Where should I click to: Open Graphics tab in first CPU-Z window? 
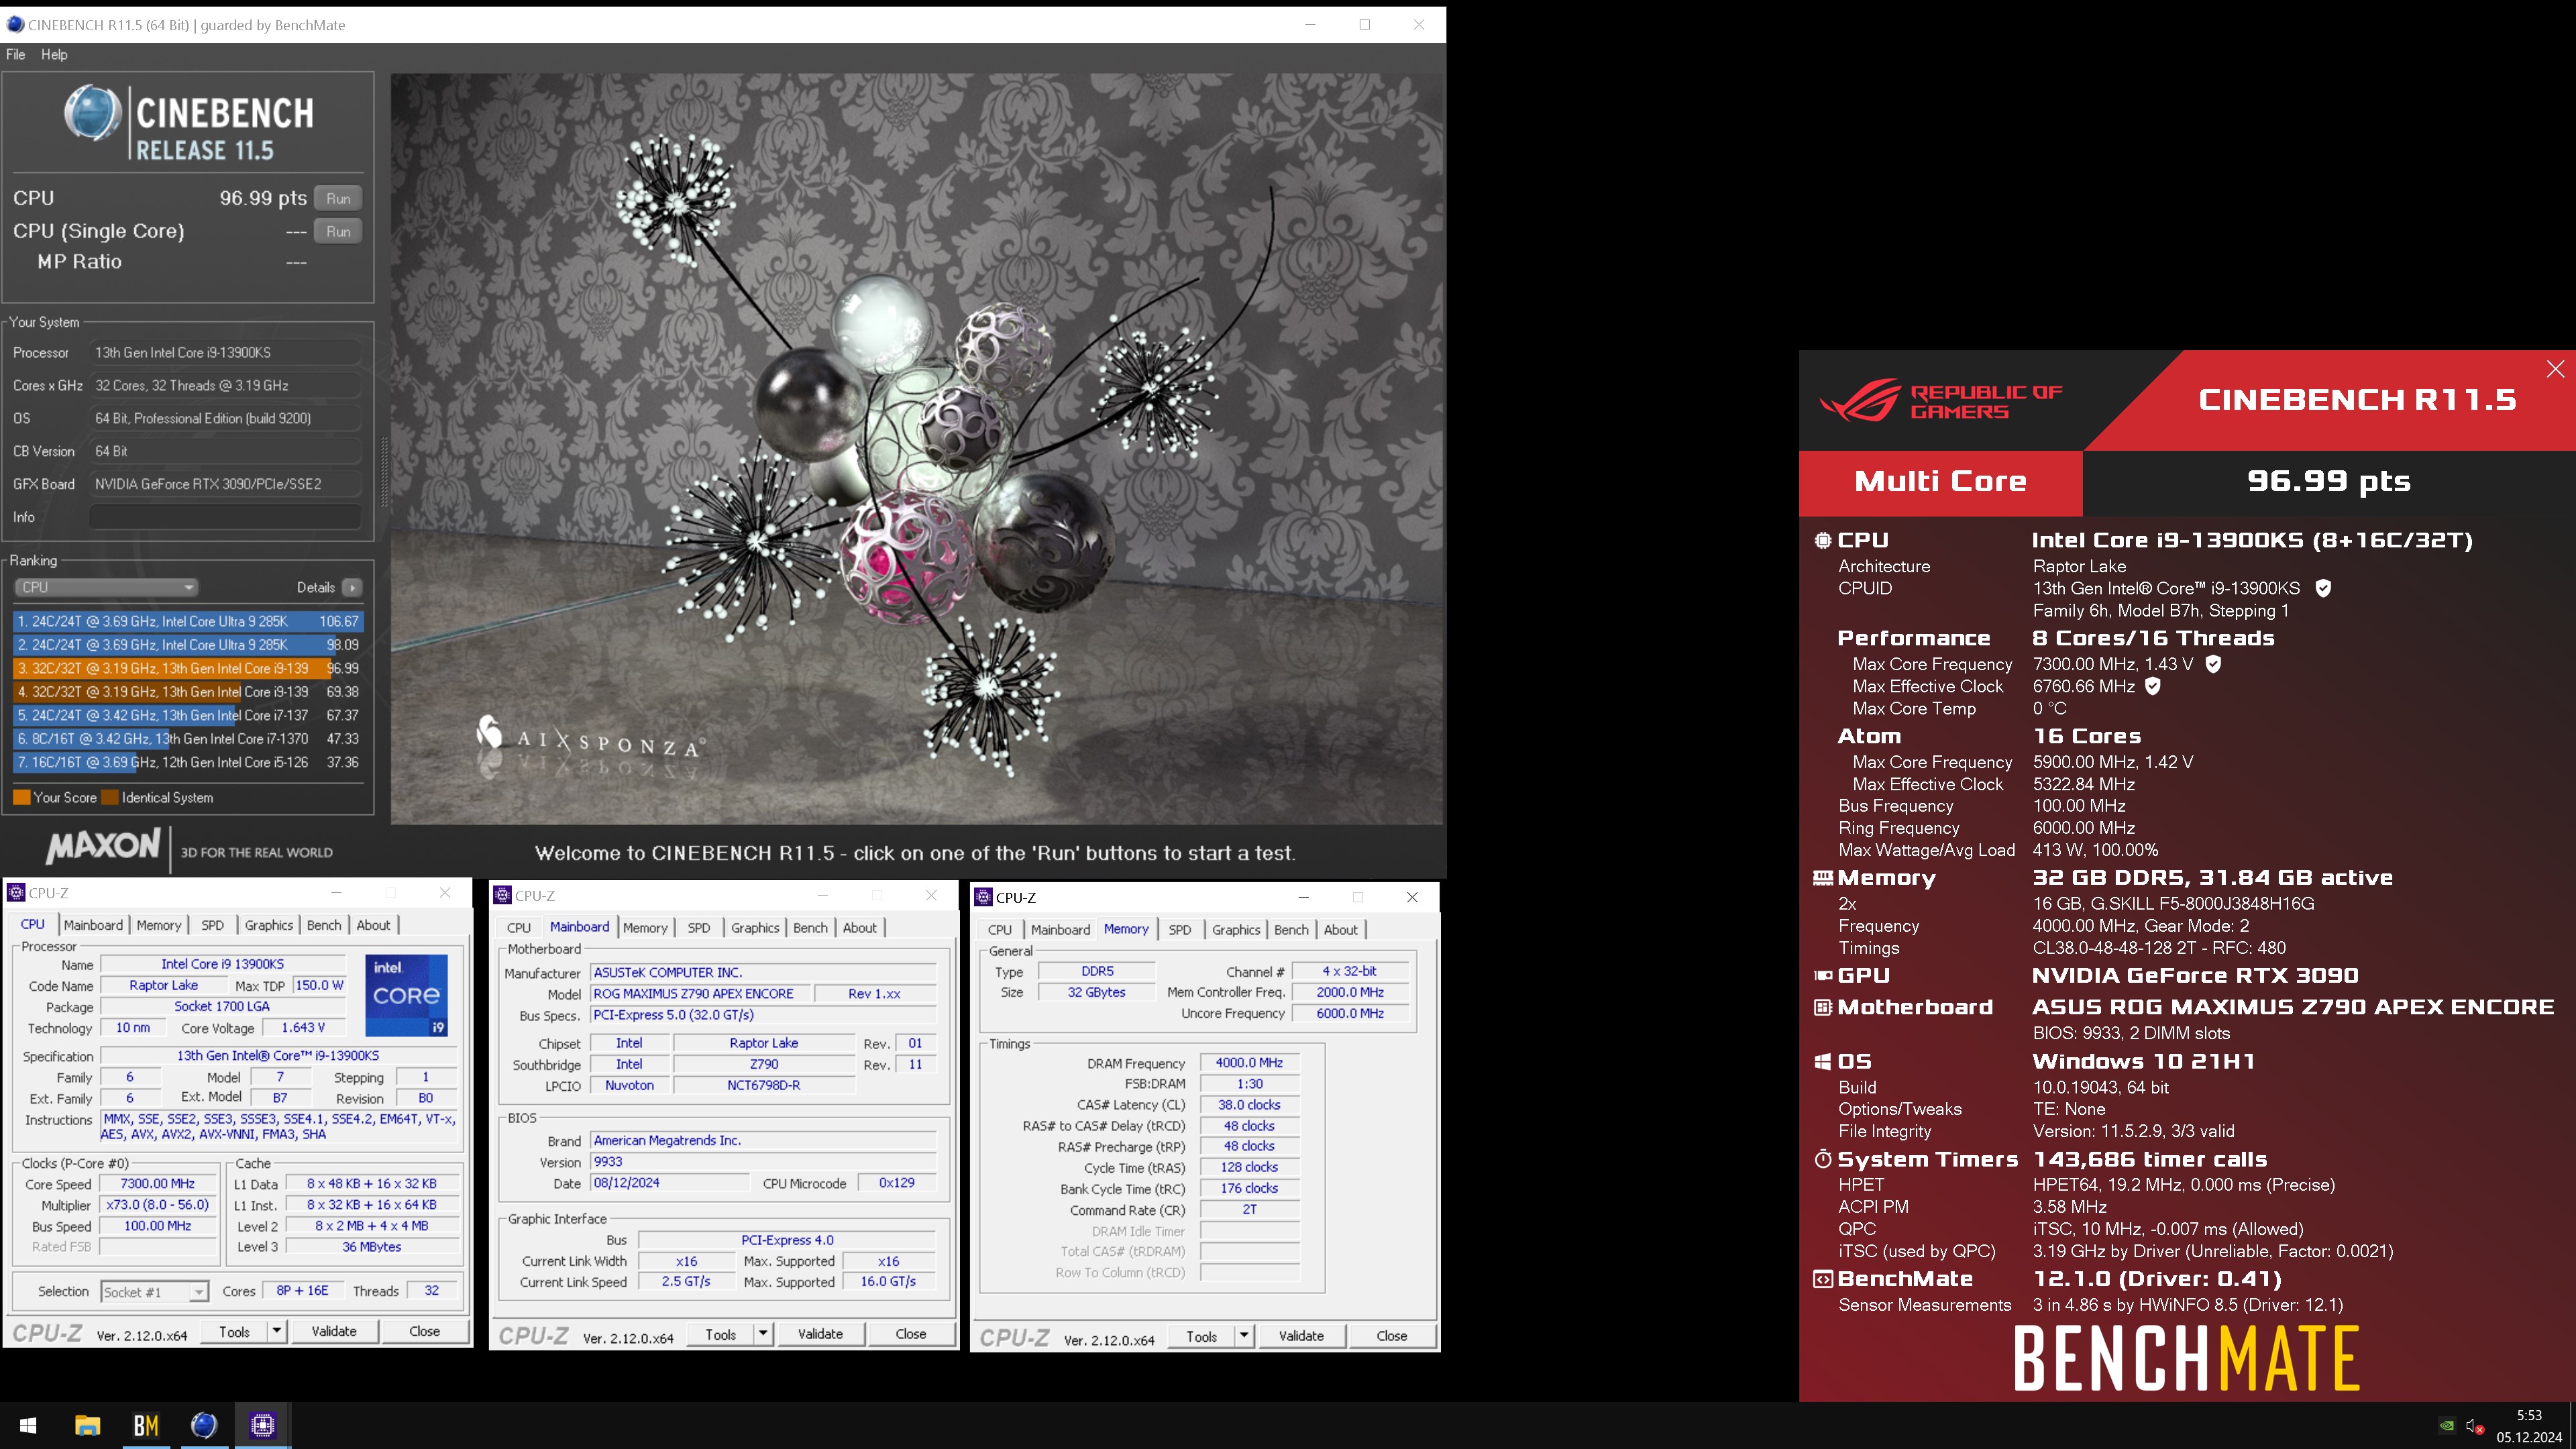point(269,925)
